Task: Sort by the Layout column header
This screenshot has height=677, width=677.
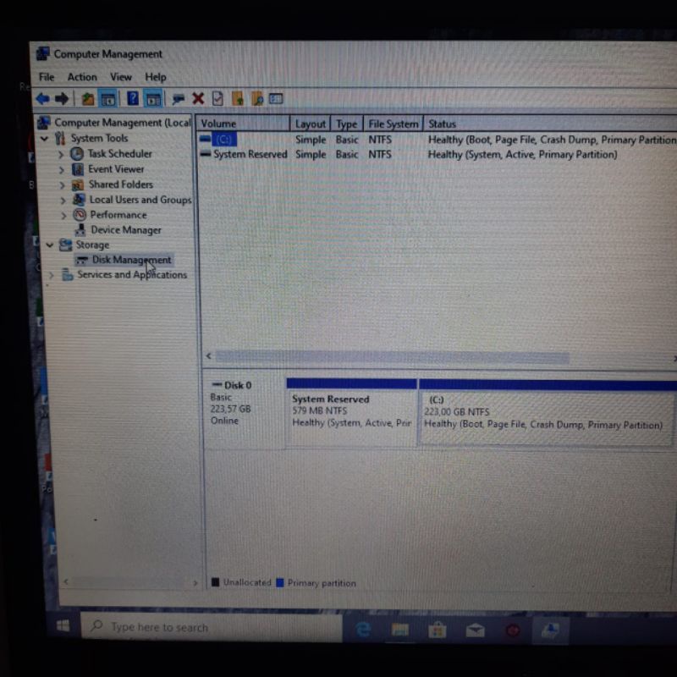Action: pyautogui.click(x=311, y=124)
